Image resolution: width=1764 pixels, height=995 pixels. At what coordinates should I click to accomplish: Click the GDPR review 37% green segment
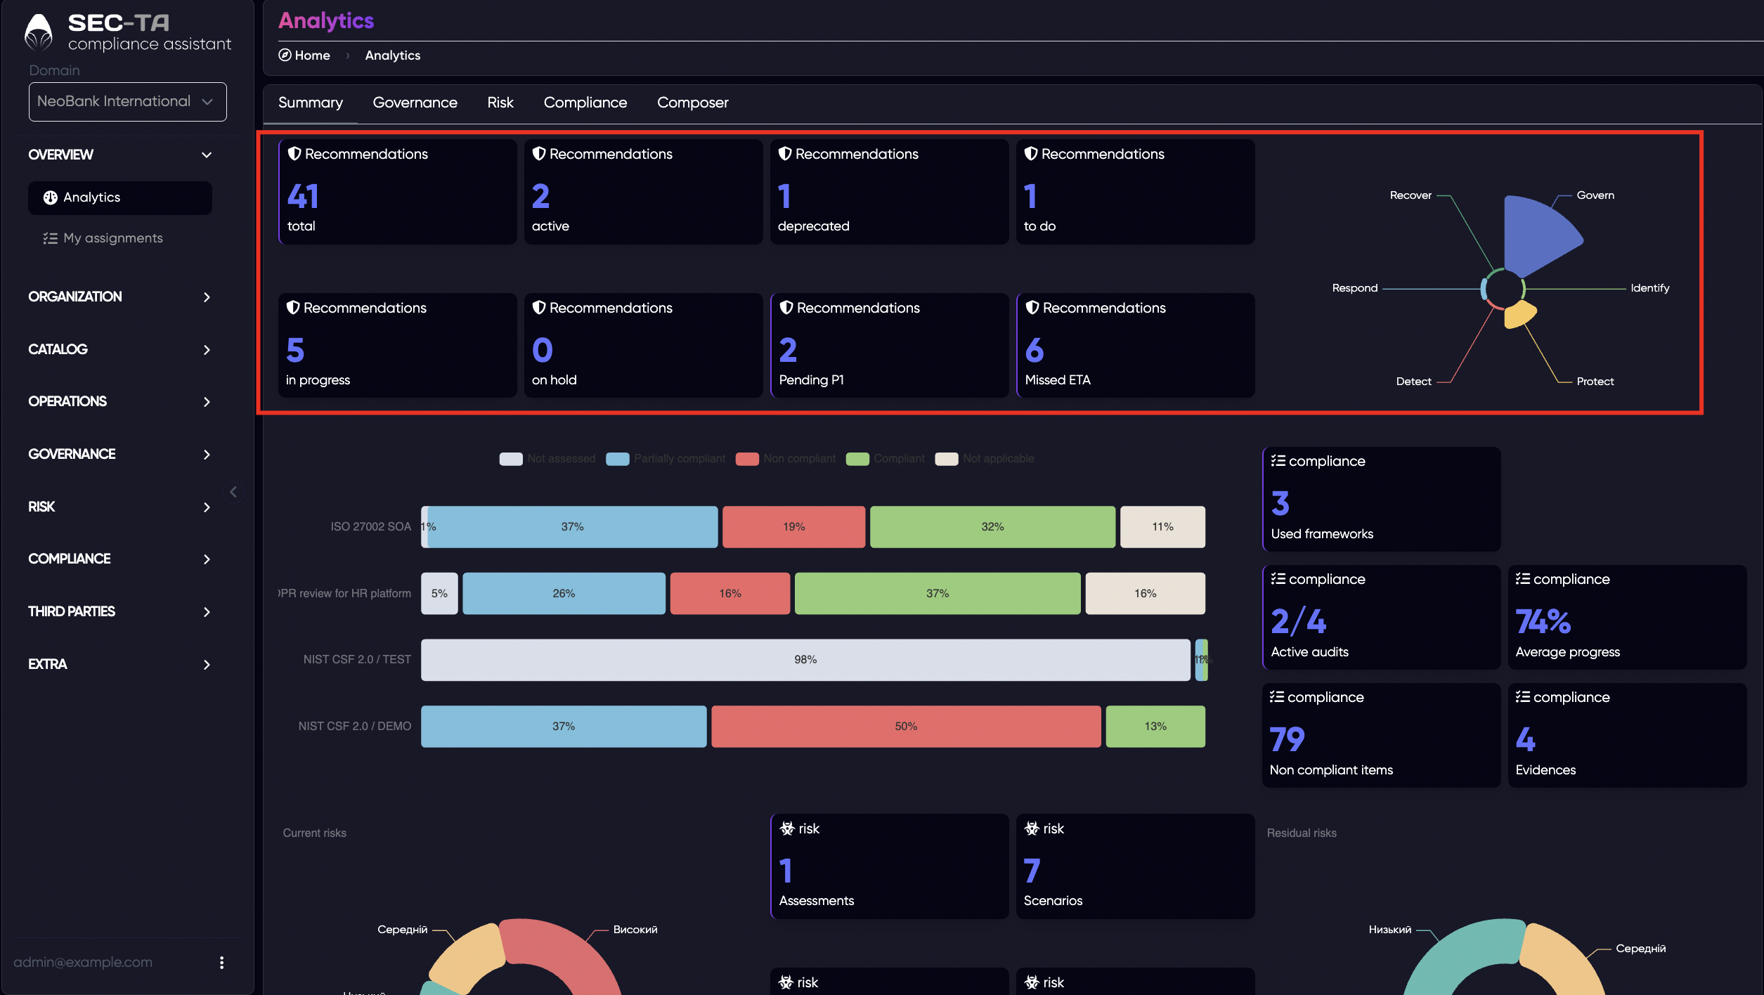(x=938, y=593)
